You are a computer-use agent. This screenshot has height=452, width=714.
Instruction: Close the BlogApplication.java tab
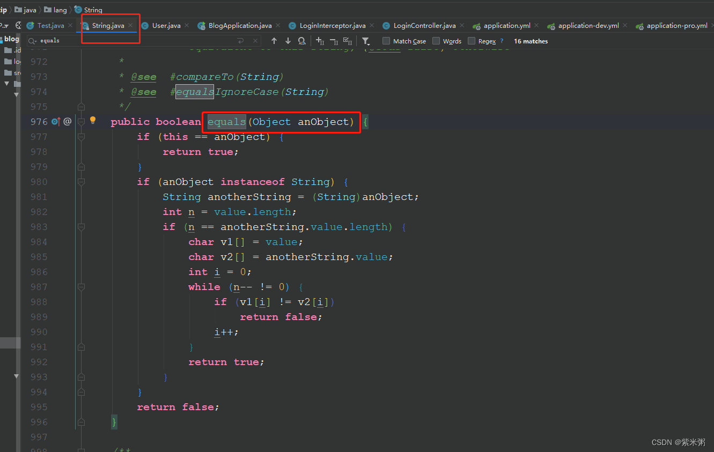coord(278,25)
